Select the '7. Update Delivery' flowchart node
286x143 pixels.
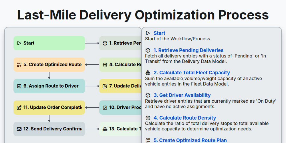click(120, 86)
